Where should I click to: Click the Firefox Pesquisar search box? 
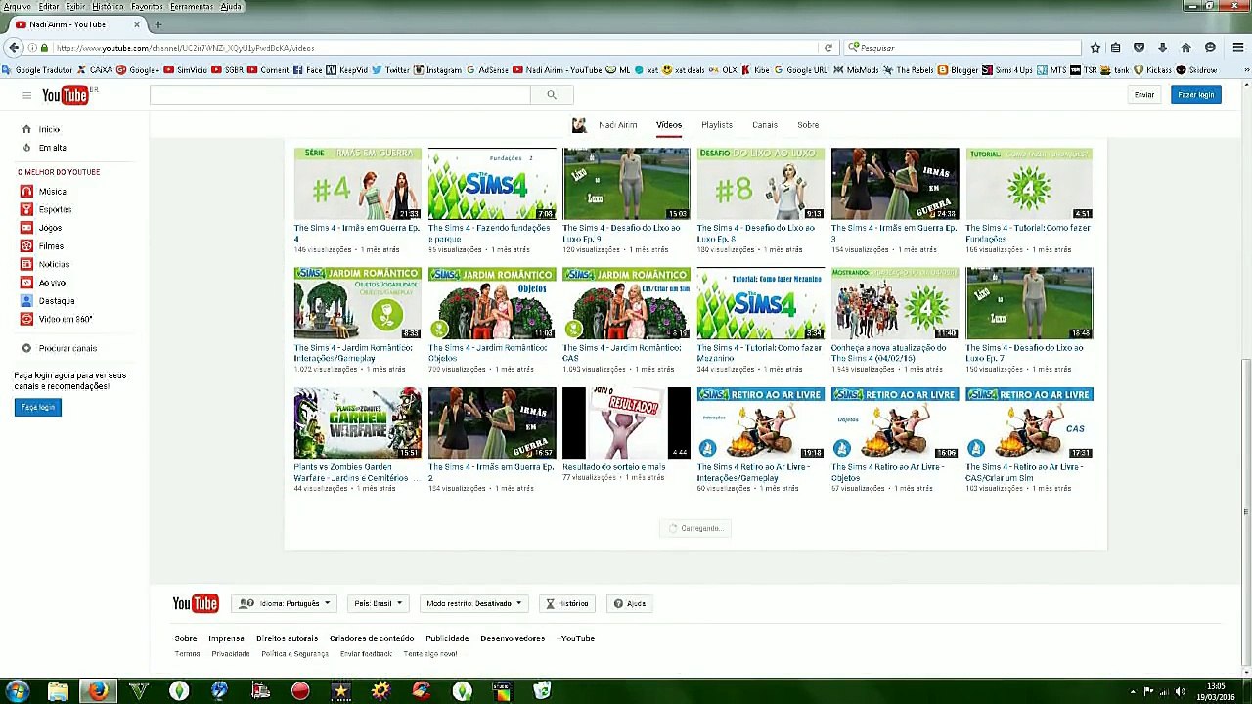tap(962, 48)
